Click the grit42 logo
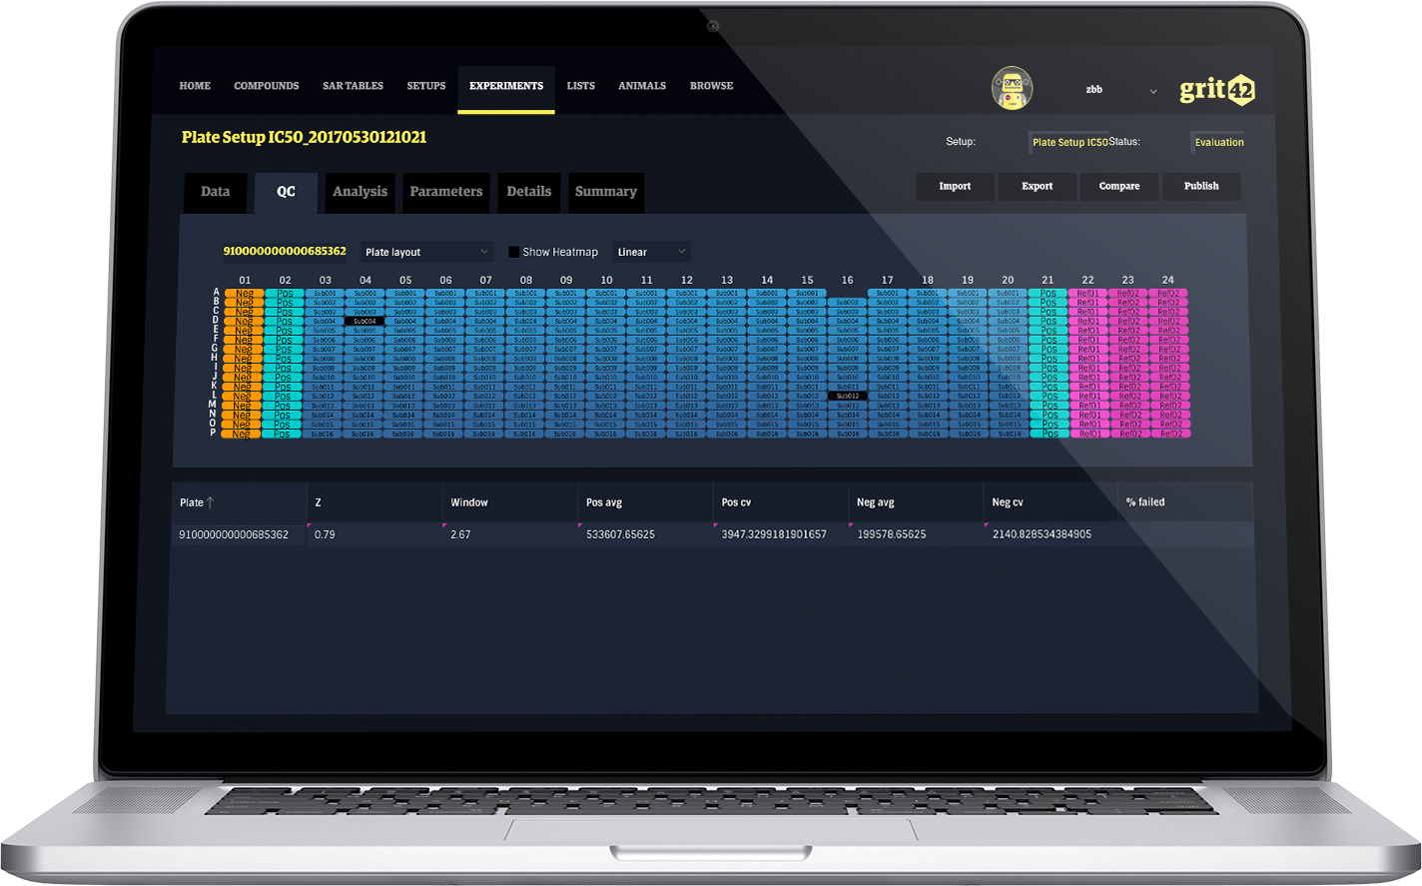Screen dimensions: 1422x886 (x=1216, y=90)
